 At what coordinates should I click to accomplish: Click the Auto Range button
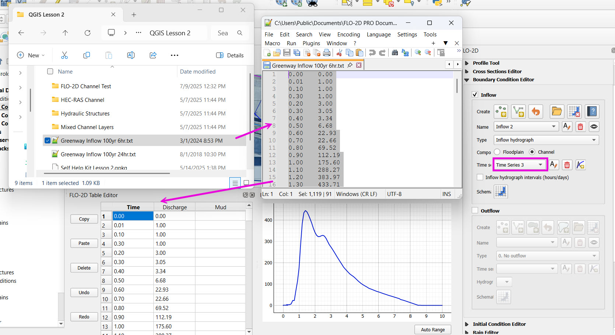pos(432,329)
